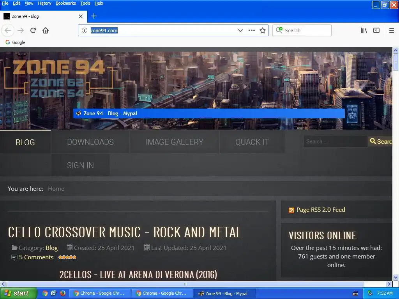Open the Tools menu

click(x=85, y=3)
